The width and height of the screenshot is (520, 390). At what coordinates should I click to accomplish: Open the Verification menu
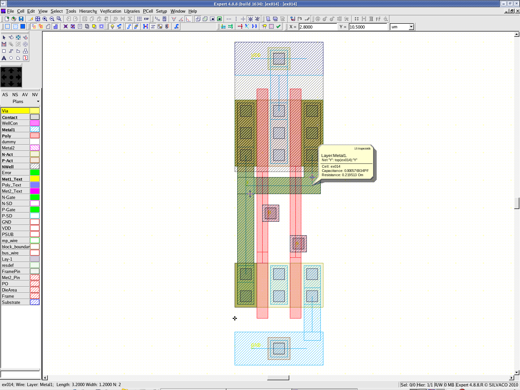pos(110,11)
